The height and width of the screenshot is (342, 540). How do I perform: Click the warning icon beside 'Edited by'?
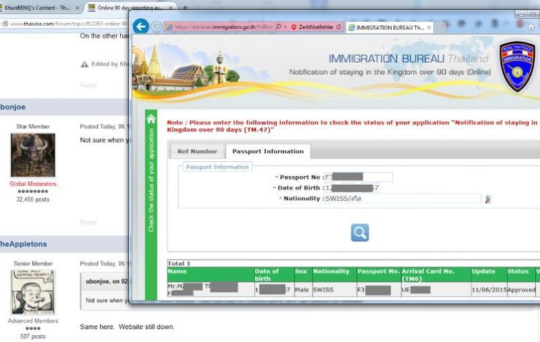[84, 64]
